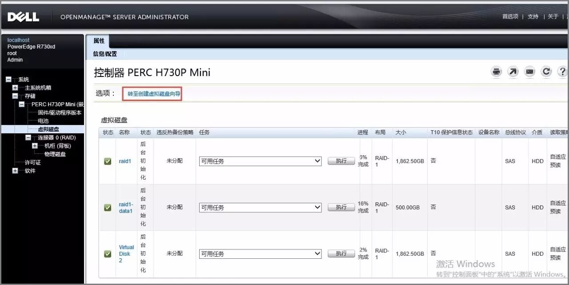Click the Print icon
The height and width of the screenshot is (285, 569).
tap(497, 72)
